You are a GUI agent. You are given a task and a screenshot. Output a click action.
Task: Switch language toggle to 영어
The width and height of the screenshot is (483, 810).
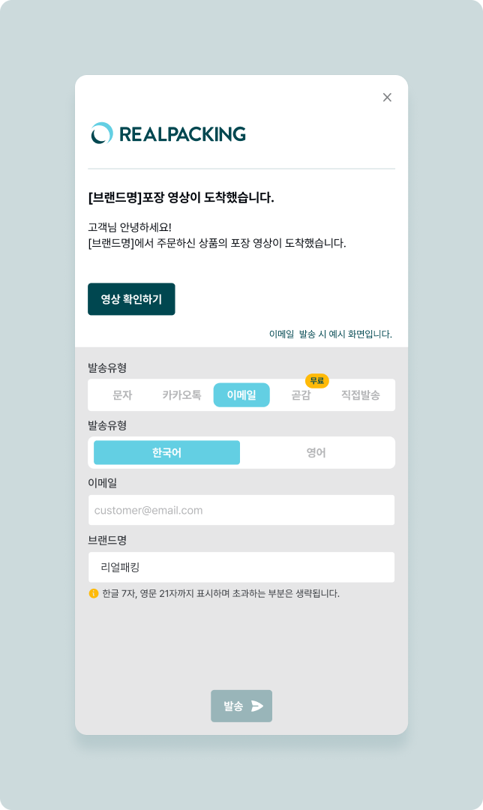pos(316,453)
